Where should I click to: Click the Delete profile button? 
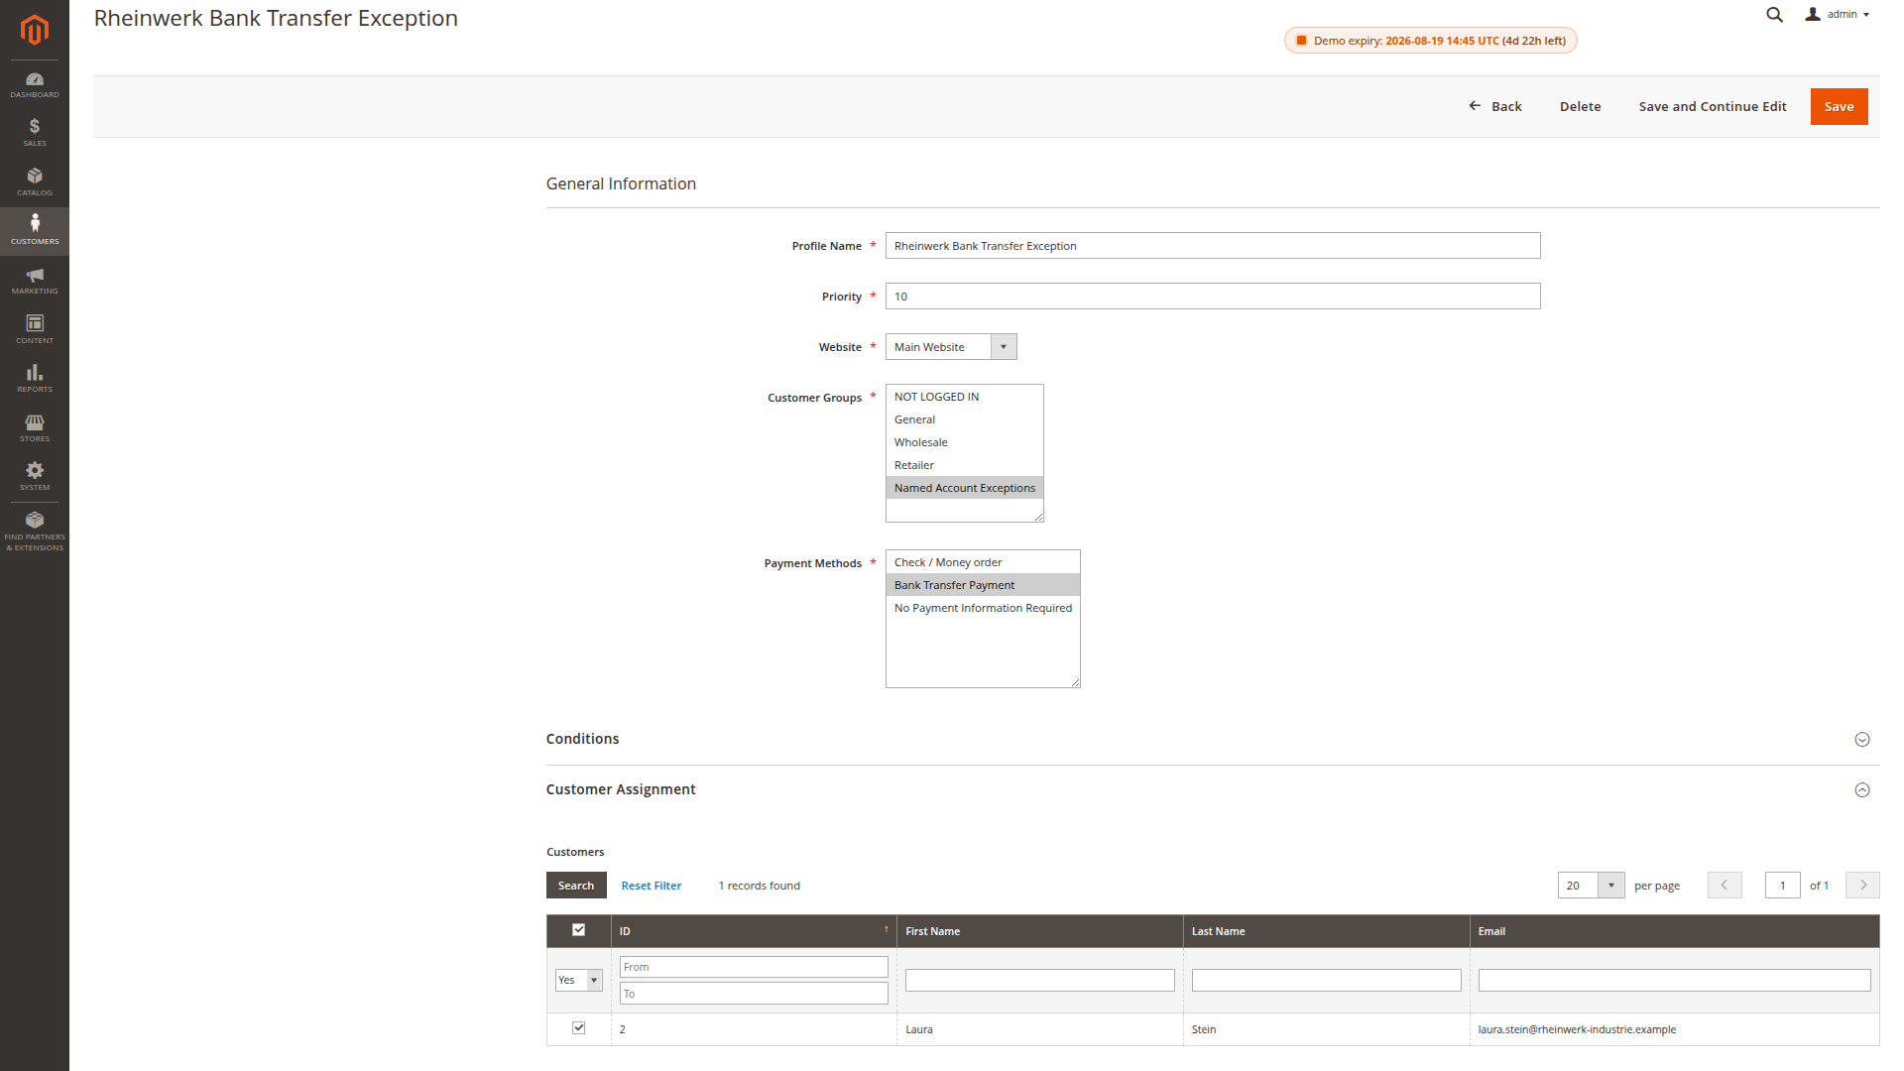pos(1580,106)
